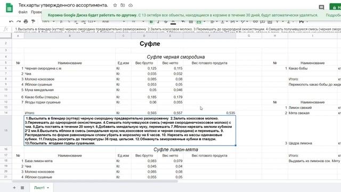Open the borders tool
The image size is (341, 192).
pos(191,21)
